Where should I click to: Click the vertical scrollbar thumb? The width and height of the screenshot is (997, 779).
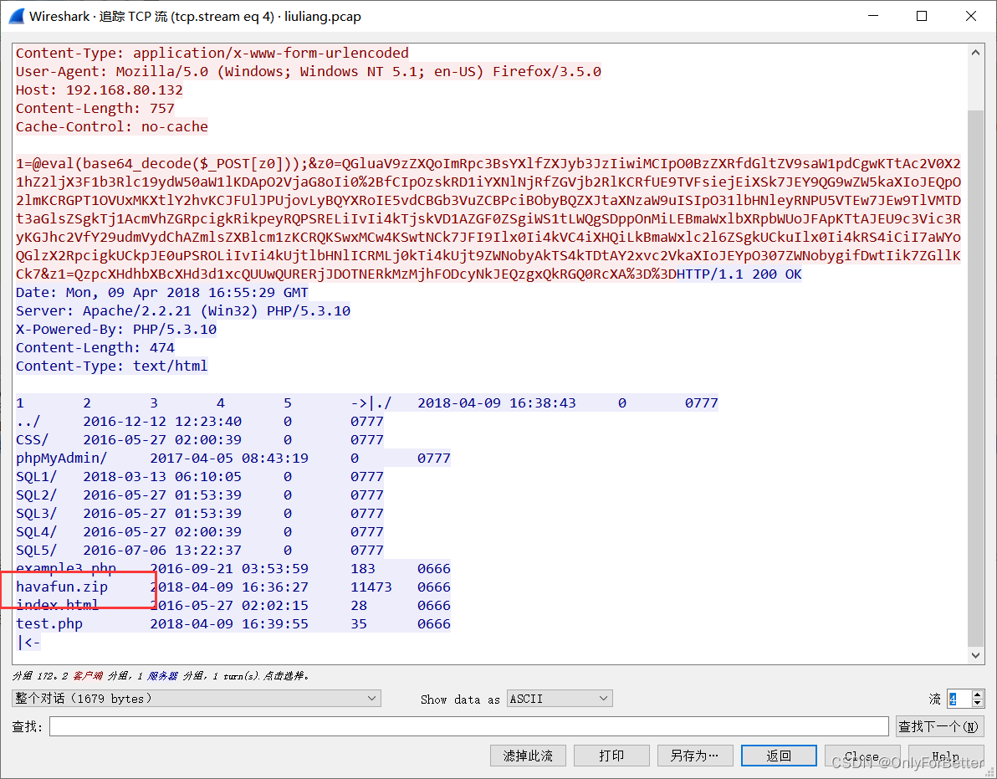point(975,377)
